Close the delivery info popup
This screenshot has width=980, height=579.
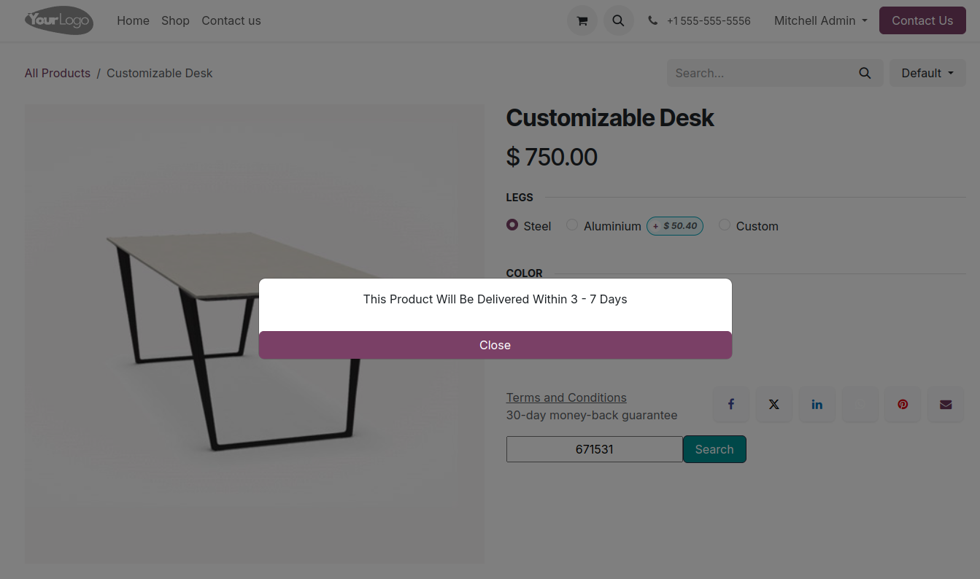(x=495, y=345)
